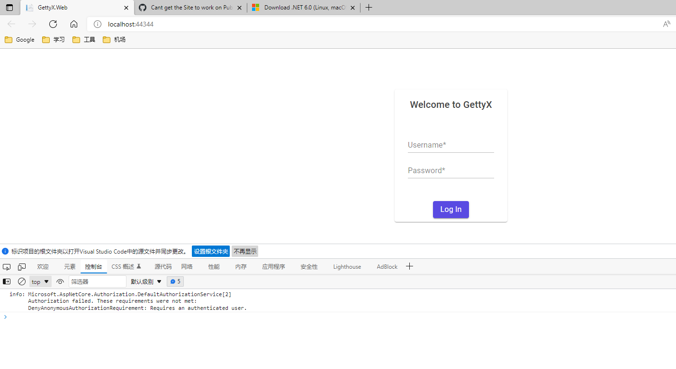Open the home page icon

pyautogui.click(x=74, y=24)
